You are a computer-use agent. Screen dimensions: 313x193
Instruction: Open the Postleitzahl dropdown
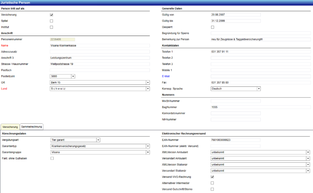(73, 76)
